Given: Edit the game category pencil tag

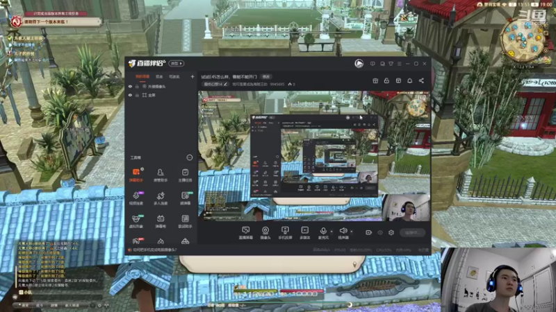Looking at the screenshot, I should [215, 84].
